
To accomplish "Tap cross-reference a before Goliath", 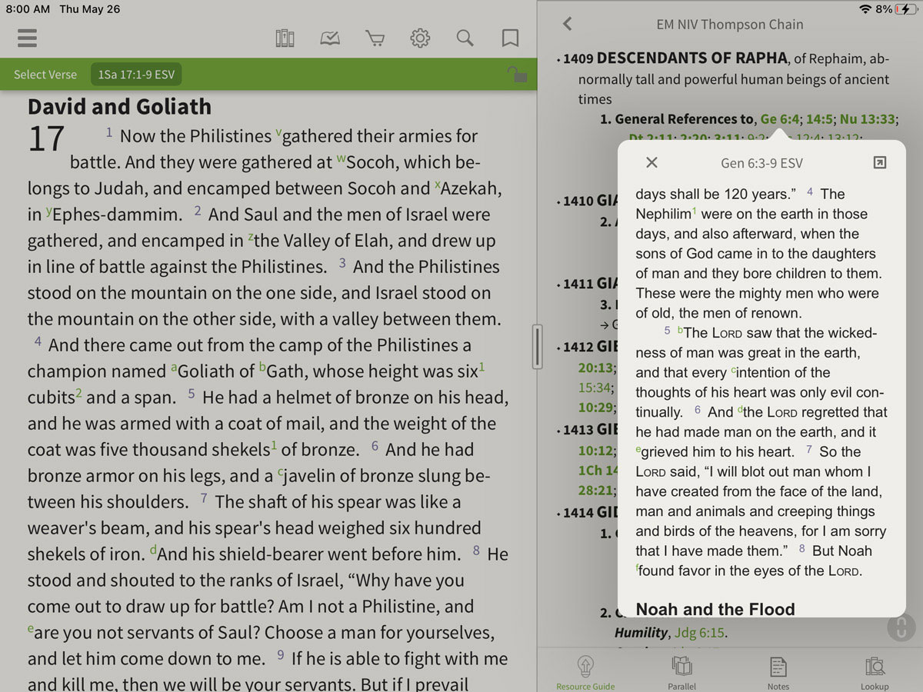I will click(174, 368).
